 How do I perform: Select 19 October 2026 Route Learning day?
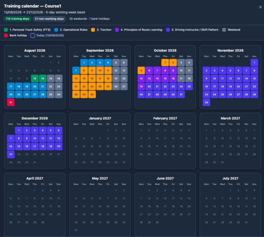click(x=141, y=86)
